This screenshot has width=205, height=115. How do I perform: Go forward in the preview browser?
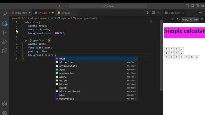coord(172,19)
